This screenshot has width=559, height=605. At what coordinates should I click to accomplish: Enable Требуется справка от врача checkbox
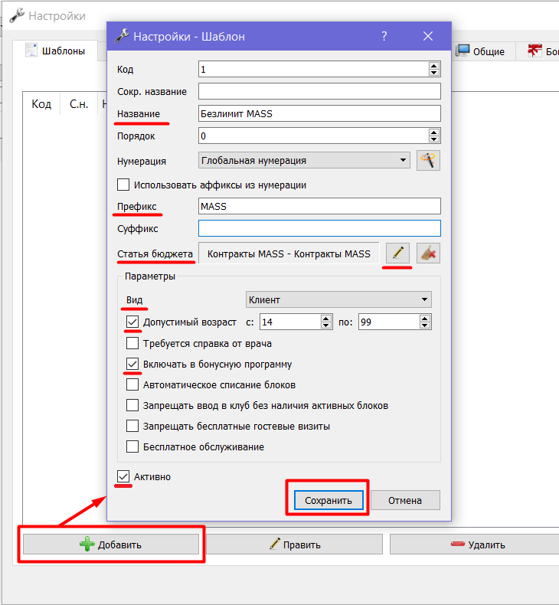tap(132, 343)
